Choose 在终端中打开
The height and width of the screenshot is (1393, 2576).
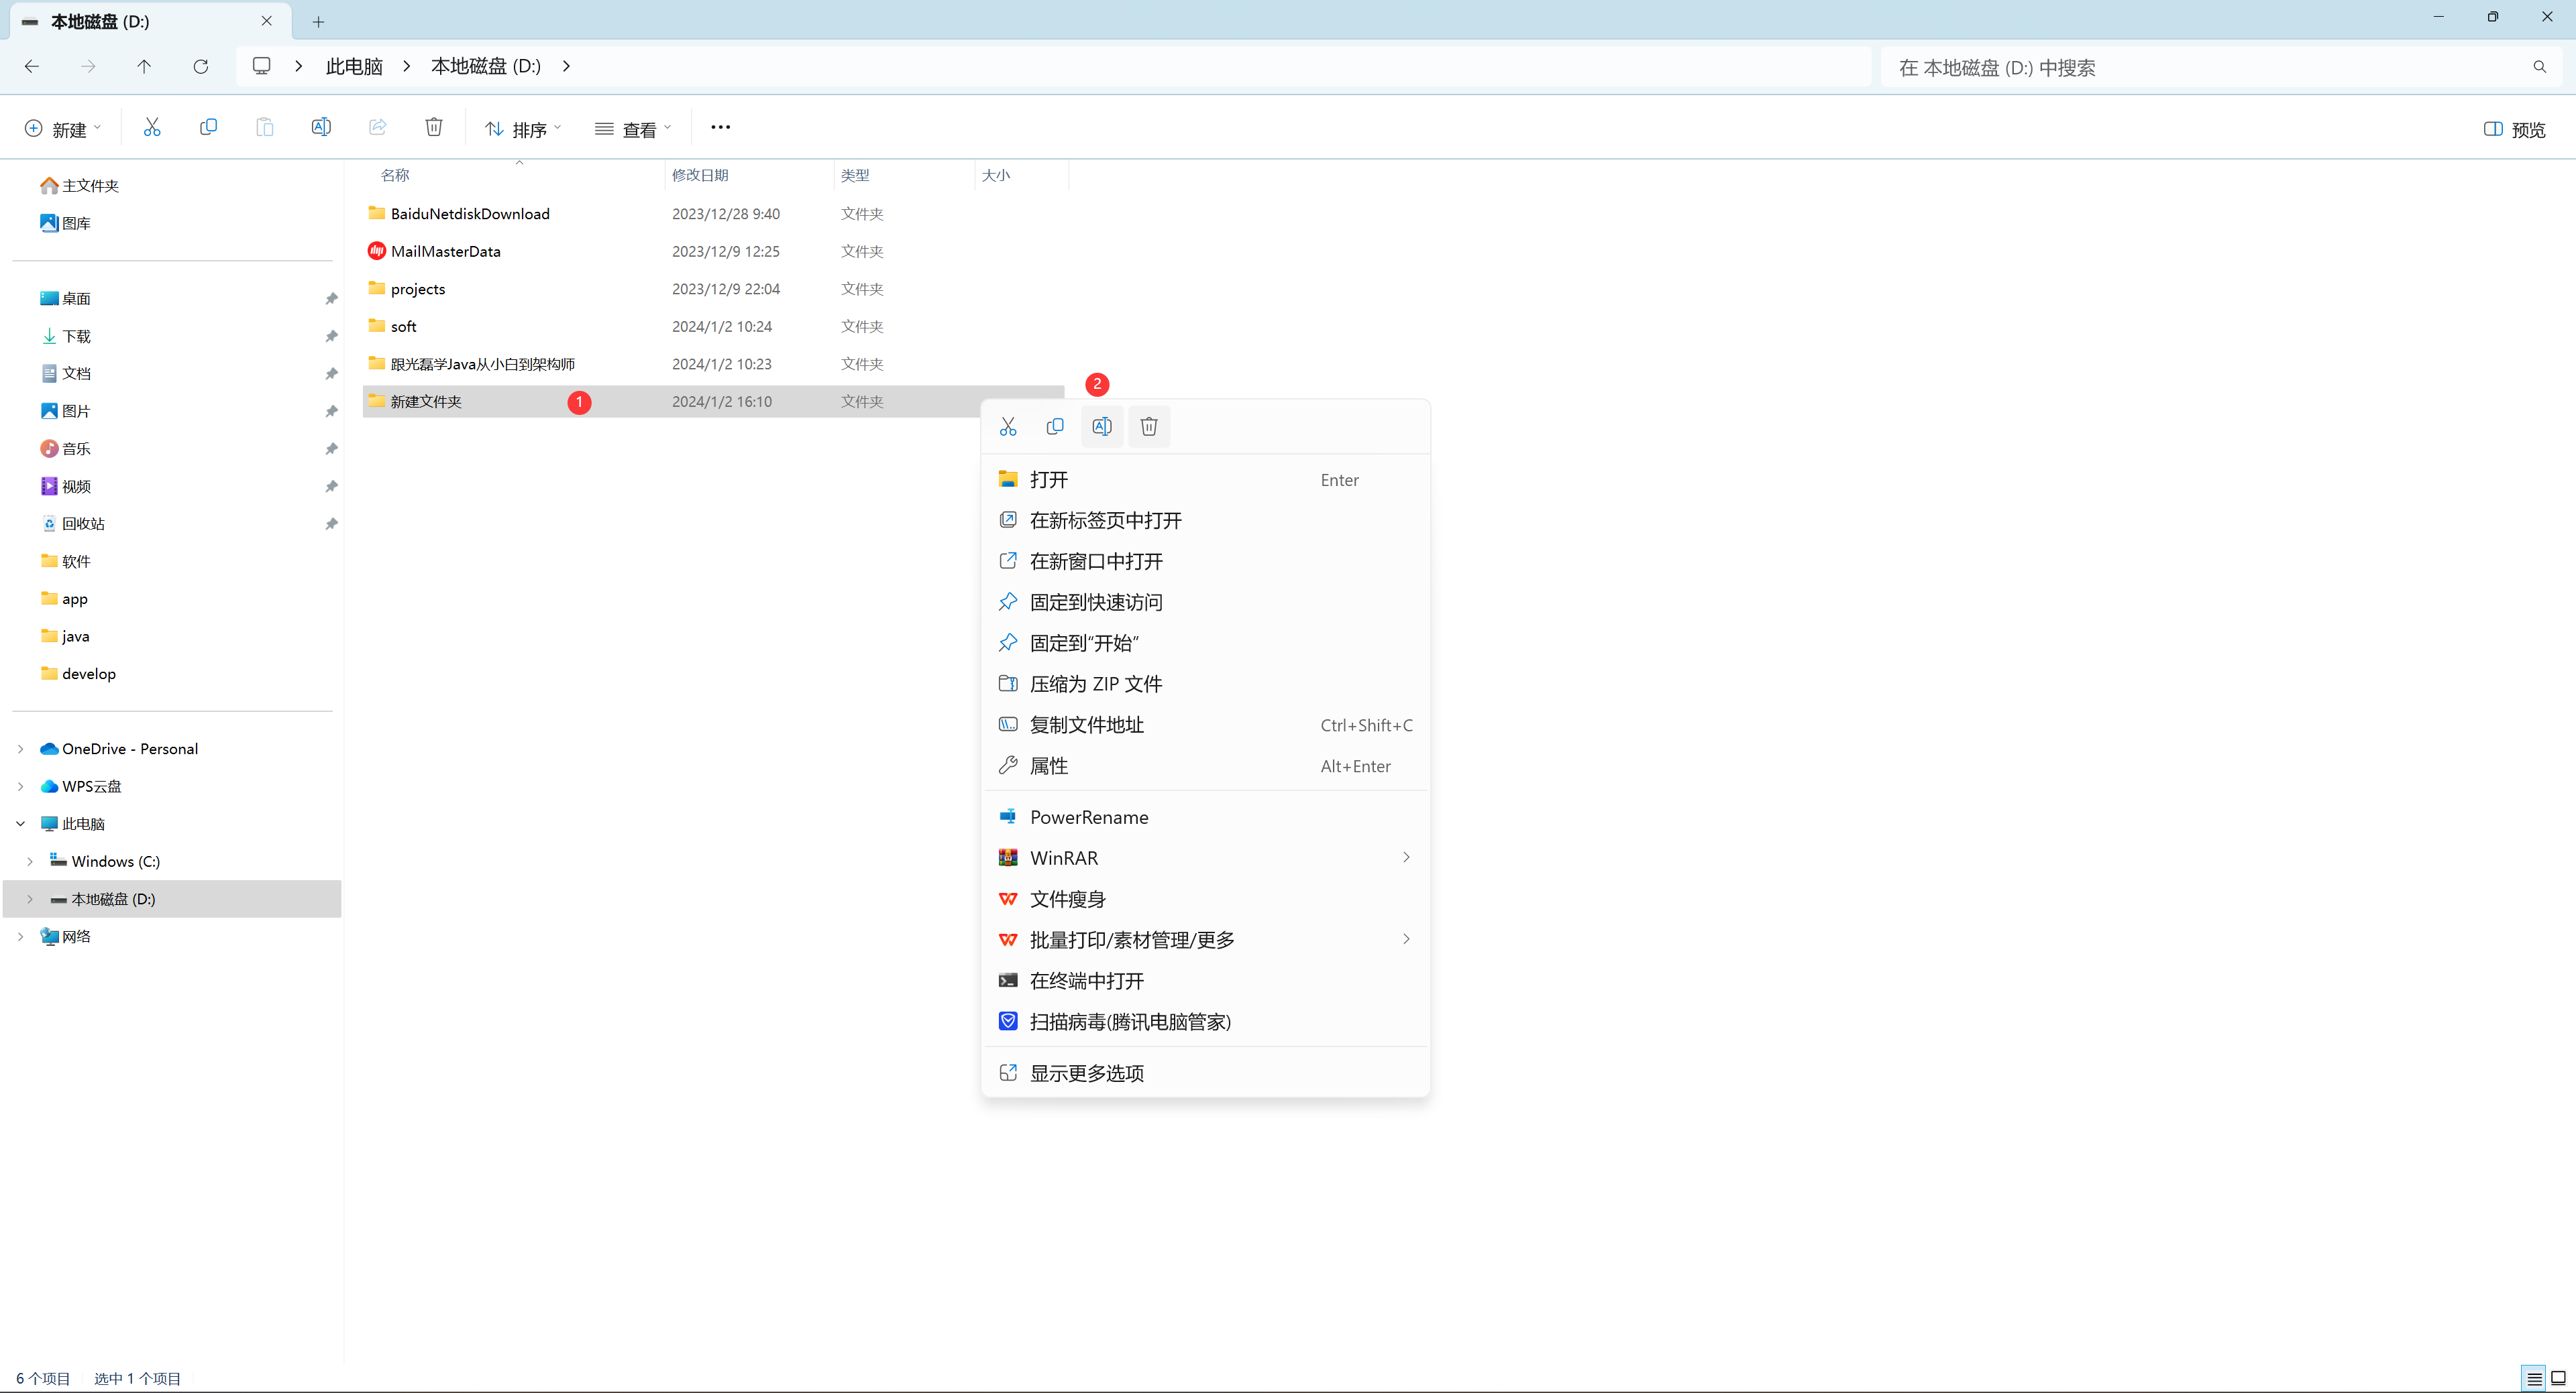(1206, 981)
